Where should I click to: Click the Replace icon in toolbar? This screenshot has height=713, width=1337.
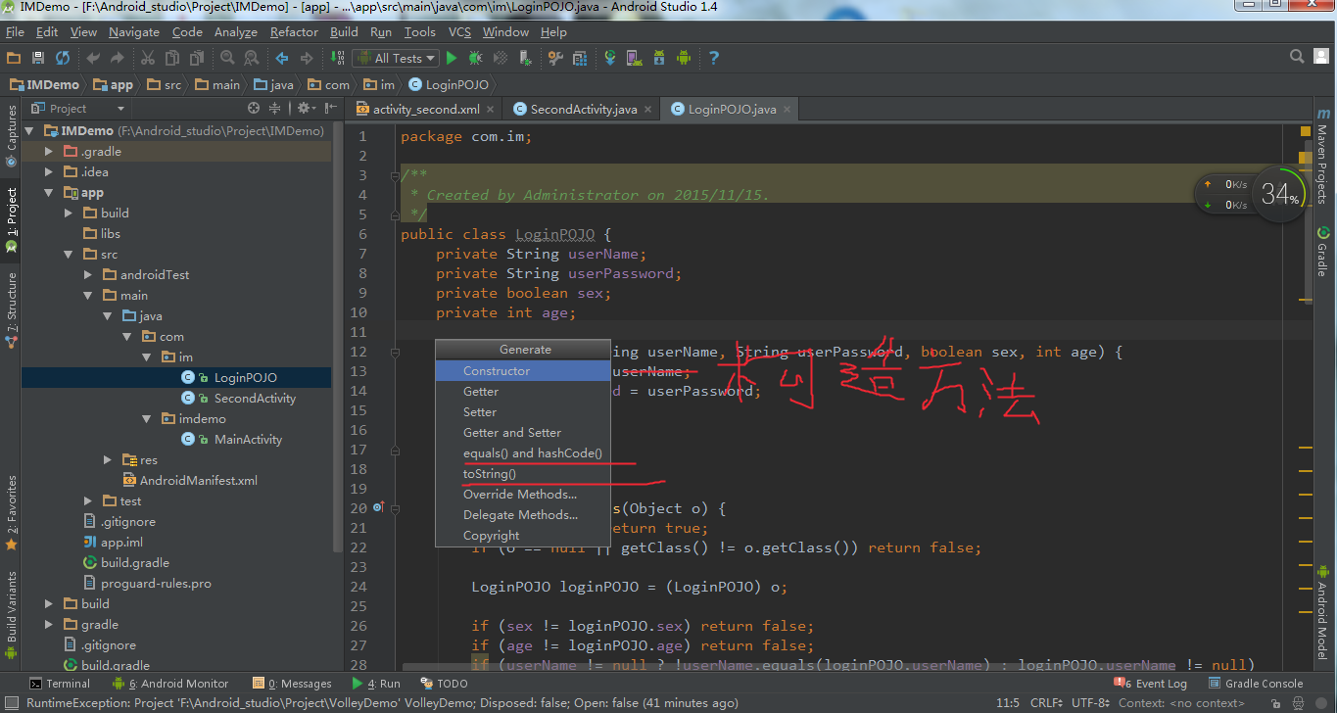(x=252, y=59)
